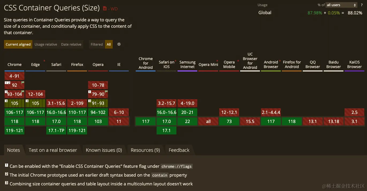Select Firefox 2-109 unsupported cell

77,103
